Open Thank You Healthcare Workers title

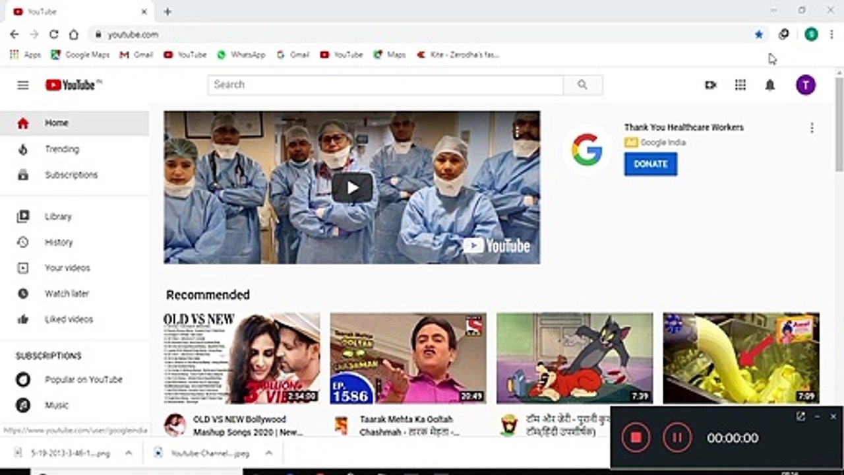684,127
